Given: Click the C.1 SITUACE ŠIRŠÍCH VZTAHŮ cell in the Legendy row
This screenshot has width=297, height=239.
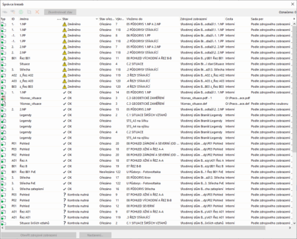Looking at the screenshot, I should click(x=147, y=115).
